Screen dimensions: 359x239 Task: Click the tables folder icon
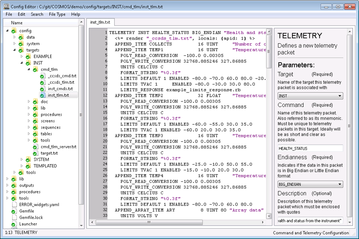point(35,134)
